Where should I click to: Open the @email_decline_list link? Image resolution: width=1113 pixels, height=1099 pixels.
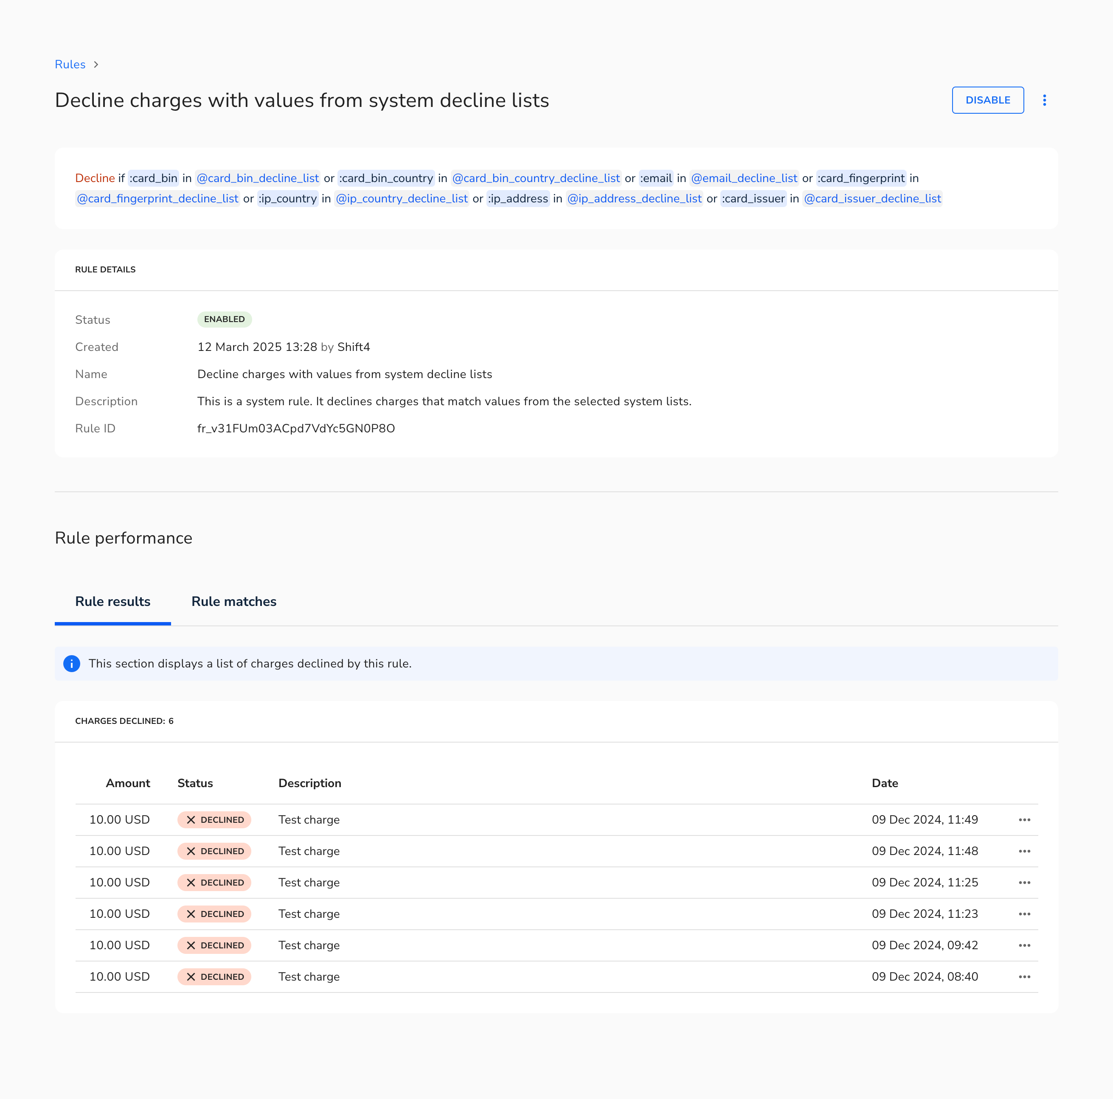744,178
